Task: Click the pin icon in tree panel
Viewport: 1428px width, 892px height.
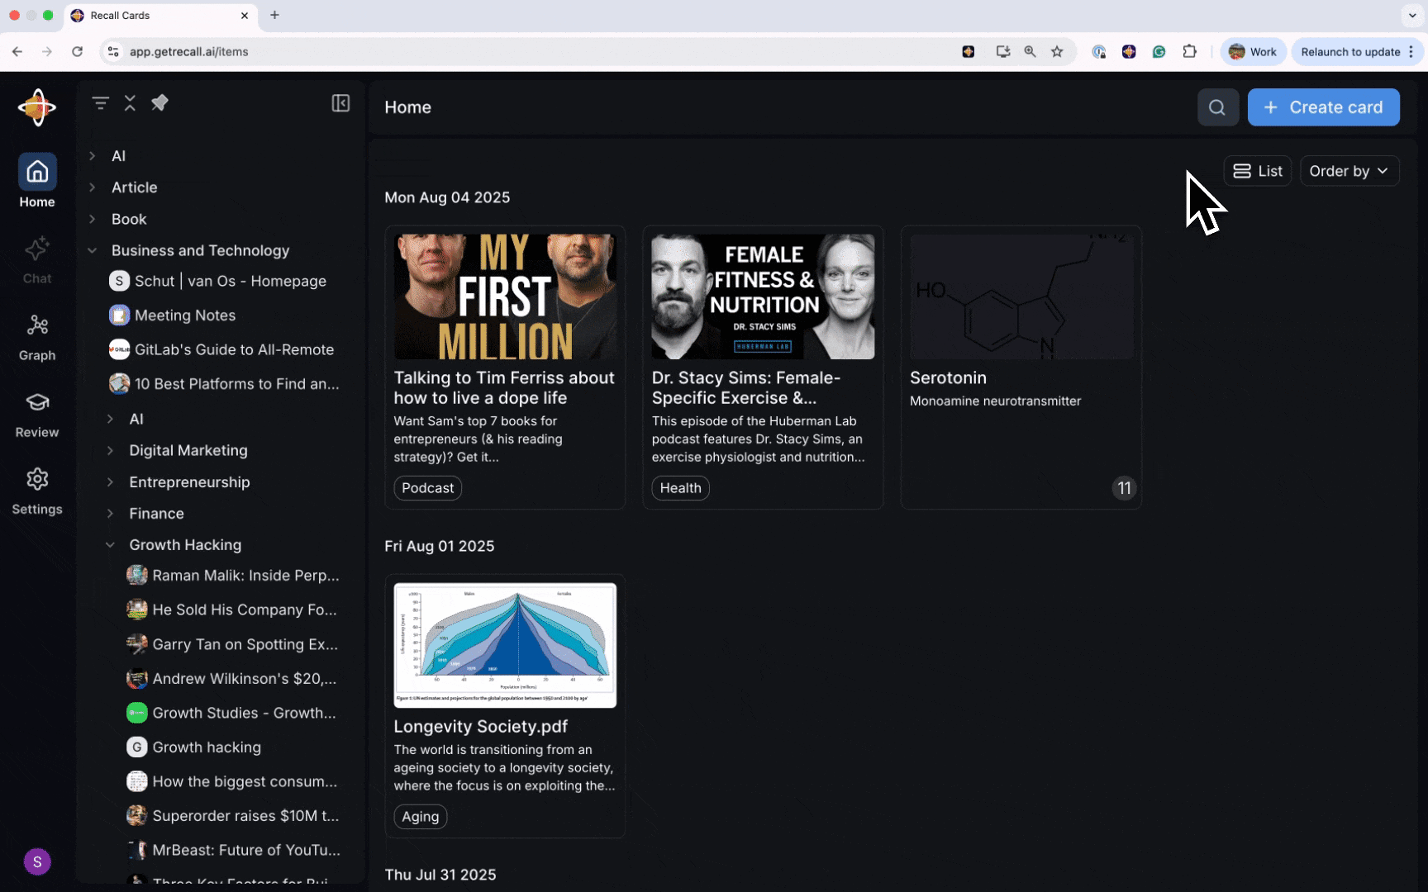Action: (159, 102)
